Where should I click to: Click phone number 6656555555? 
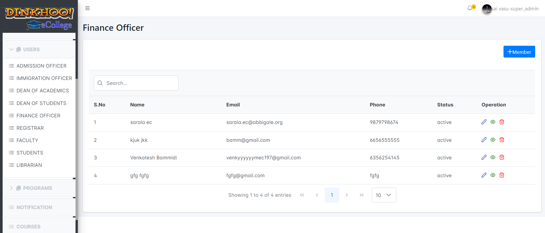tap(385, 140)
